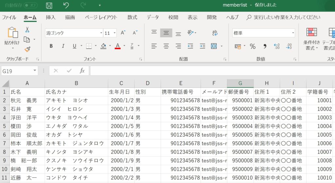Click the Redo arrow icon
This screenshot has width=335, height=183.
click(83, 5)
